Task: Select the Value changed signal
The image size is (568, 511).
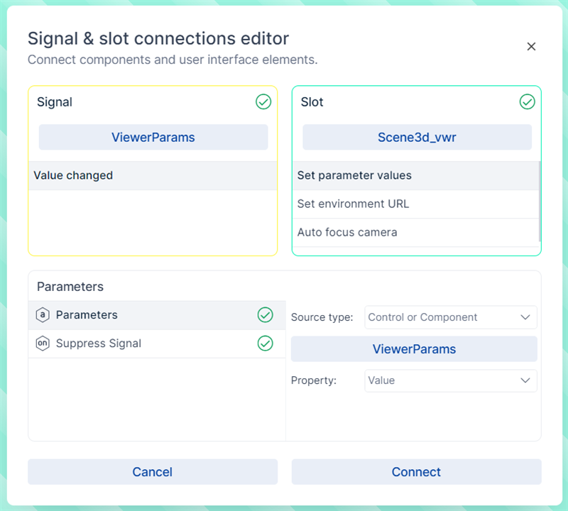Action: 152,175
